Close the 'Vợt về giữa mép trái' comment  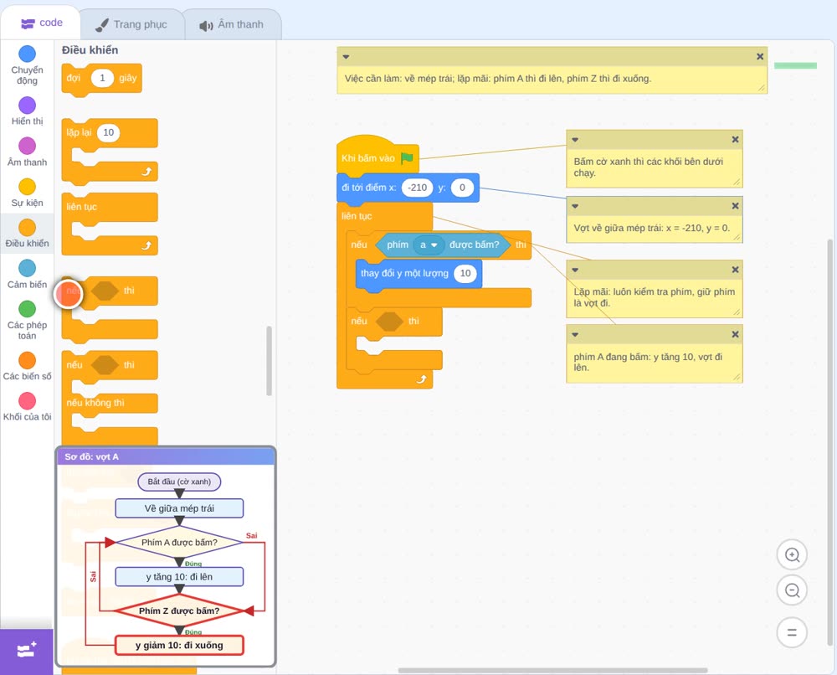click(x=735, y=205)
